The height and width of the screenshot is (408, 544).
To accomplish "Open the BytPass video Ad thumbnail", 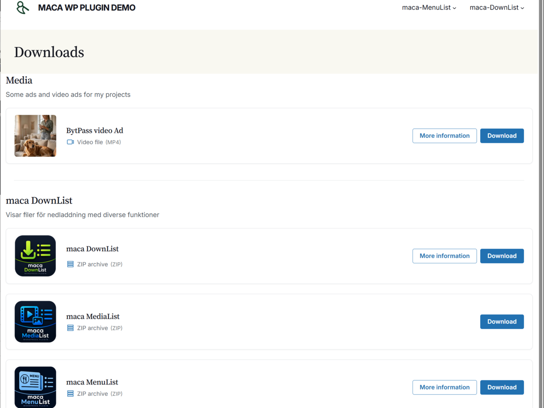I will pos(35,136).
